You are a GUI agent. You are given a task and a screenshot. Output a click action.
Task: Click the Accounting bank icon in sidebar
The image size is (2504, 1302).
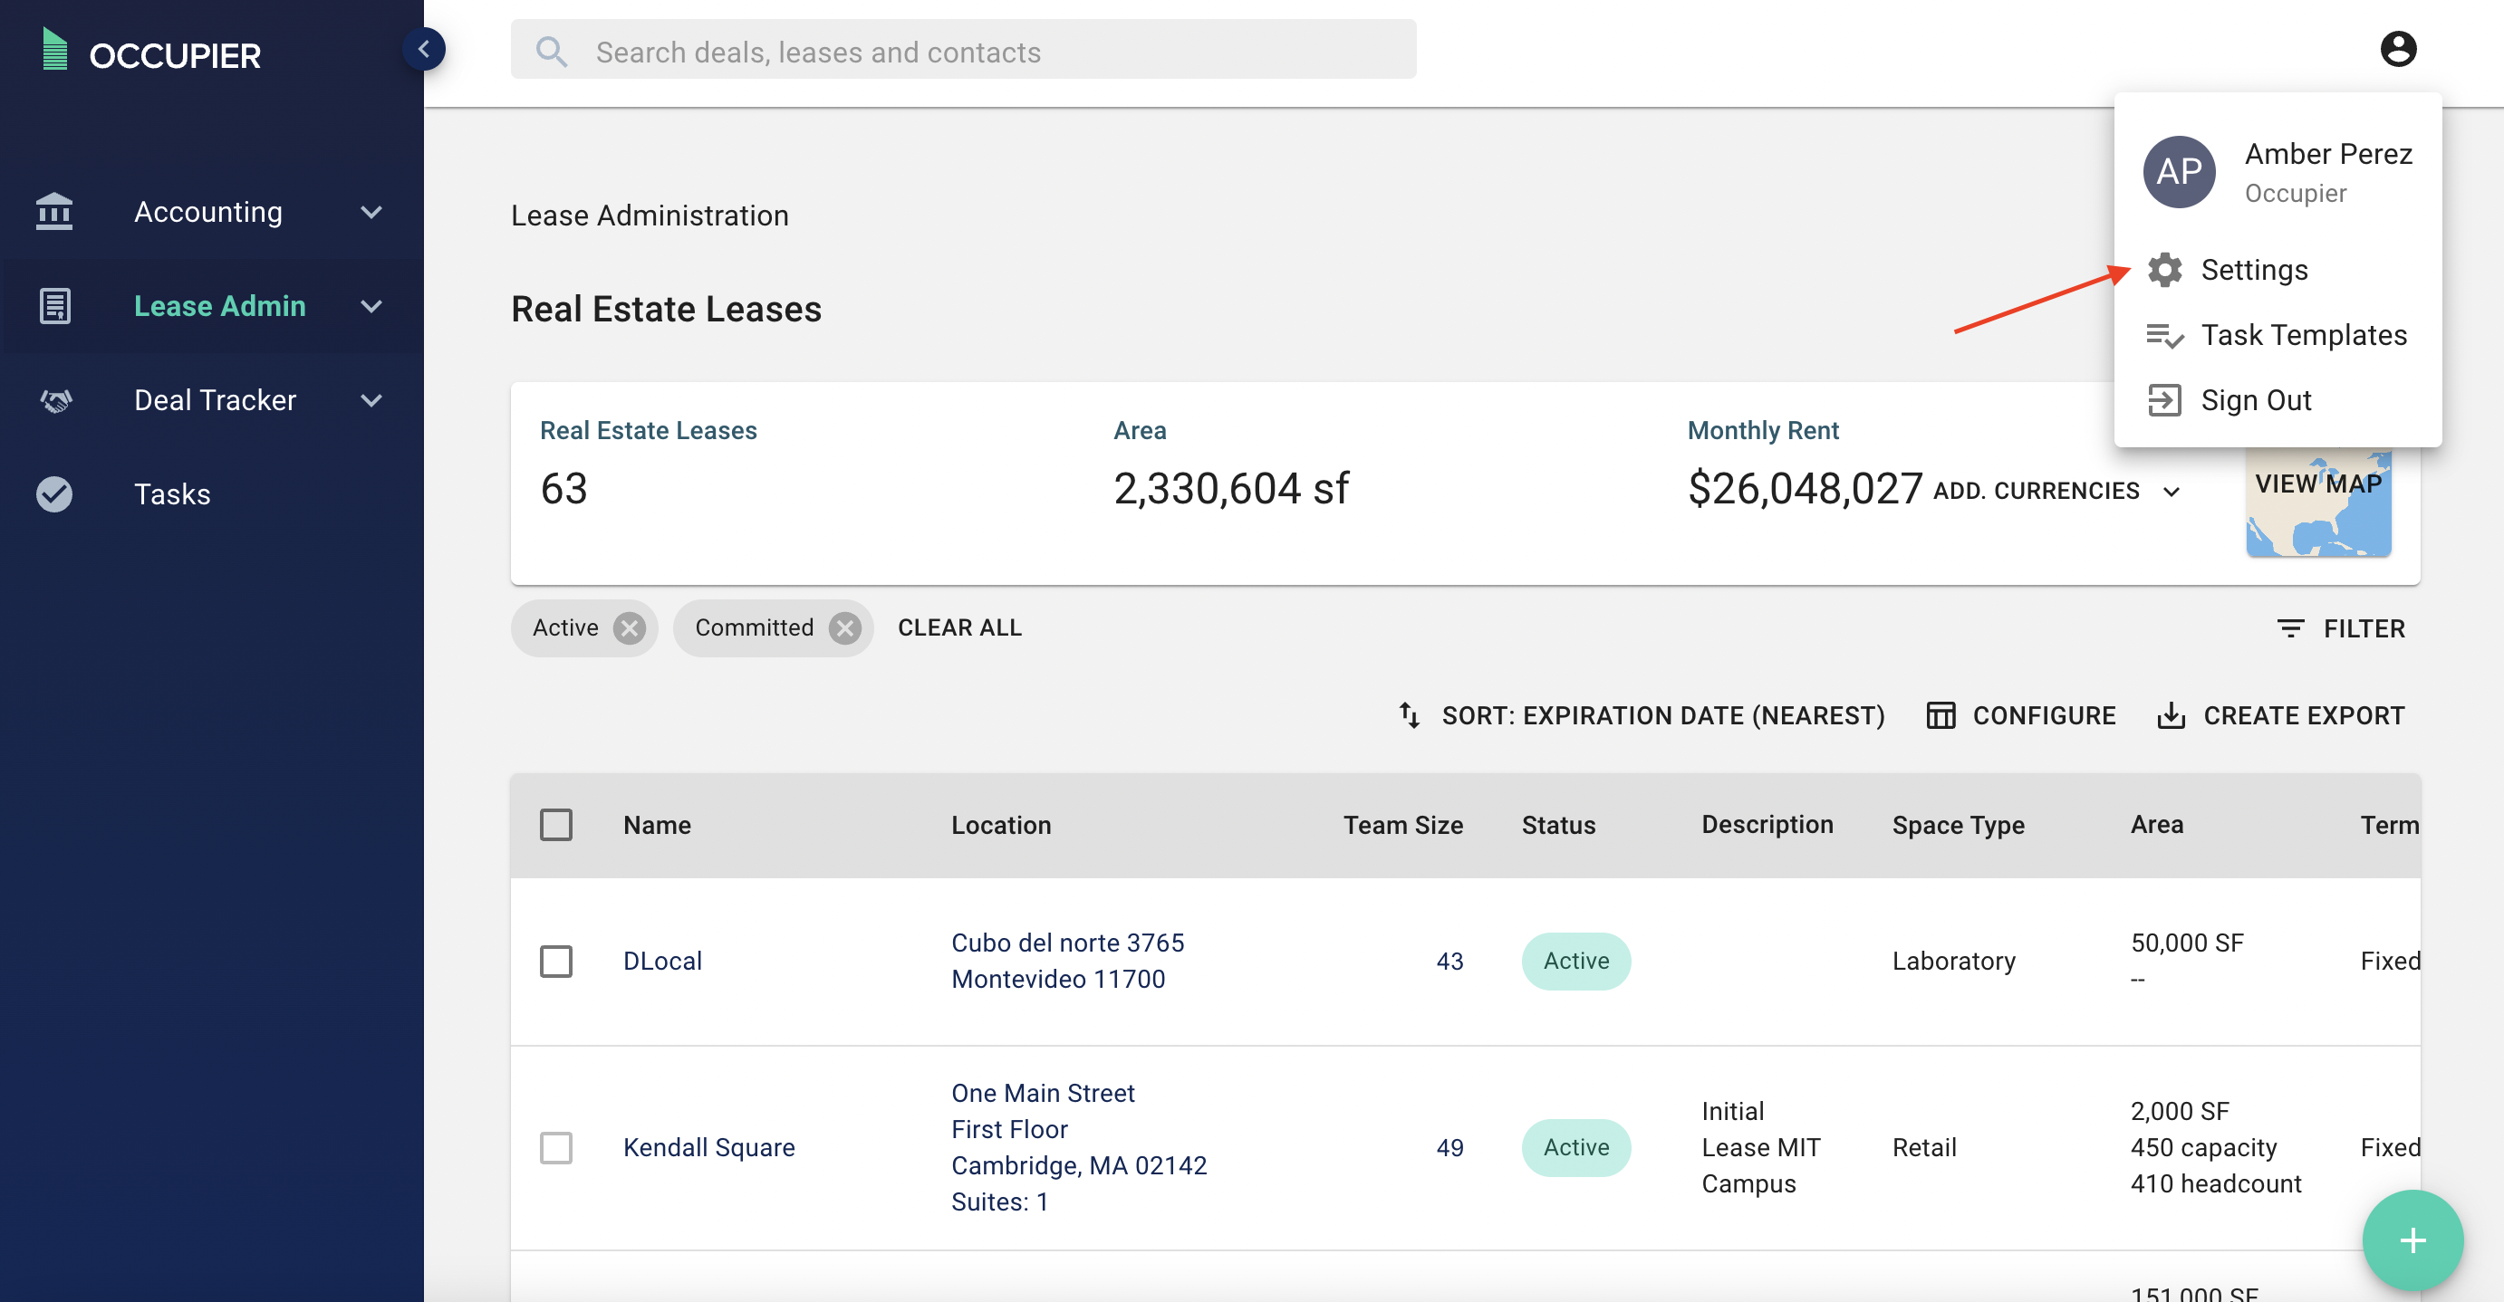point(54,211)
